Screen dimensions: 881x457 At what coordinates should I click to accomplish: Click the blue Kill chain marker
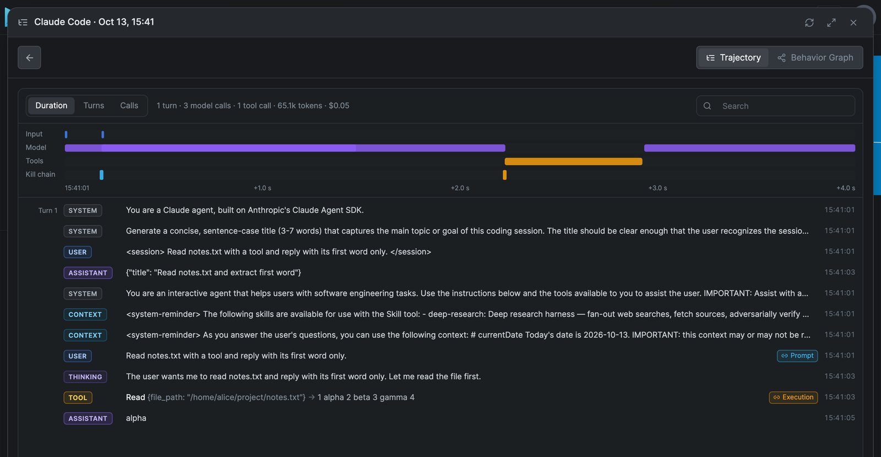[x=101, y=175]
